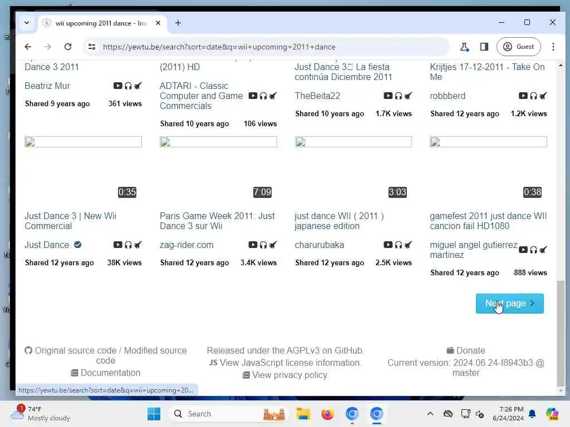Image resolution: width=570 pixels, height=427 pixels.
Task: Open Original source code link in footer
Action: click(x=75, y=350)
